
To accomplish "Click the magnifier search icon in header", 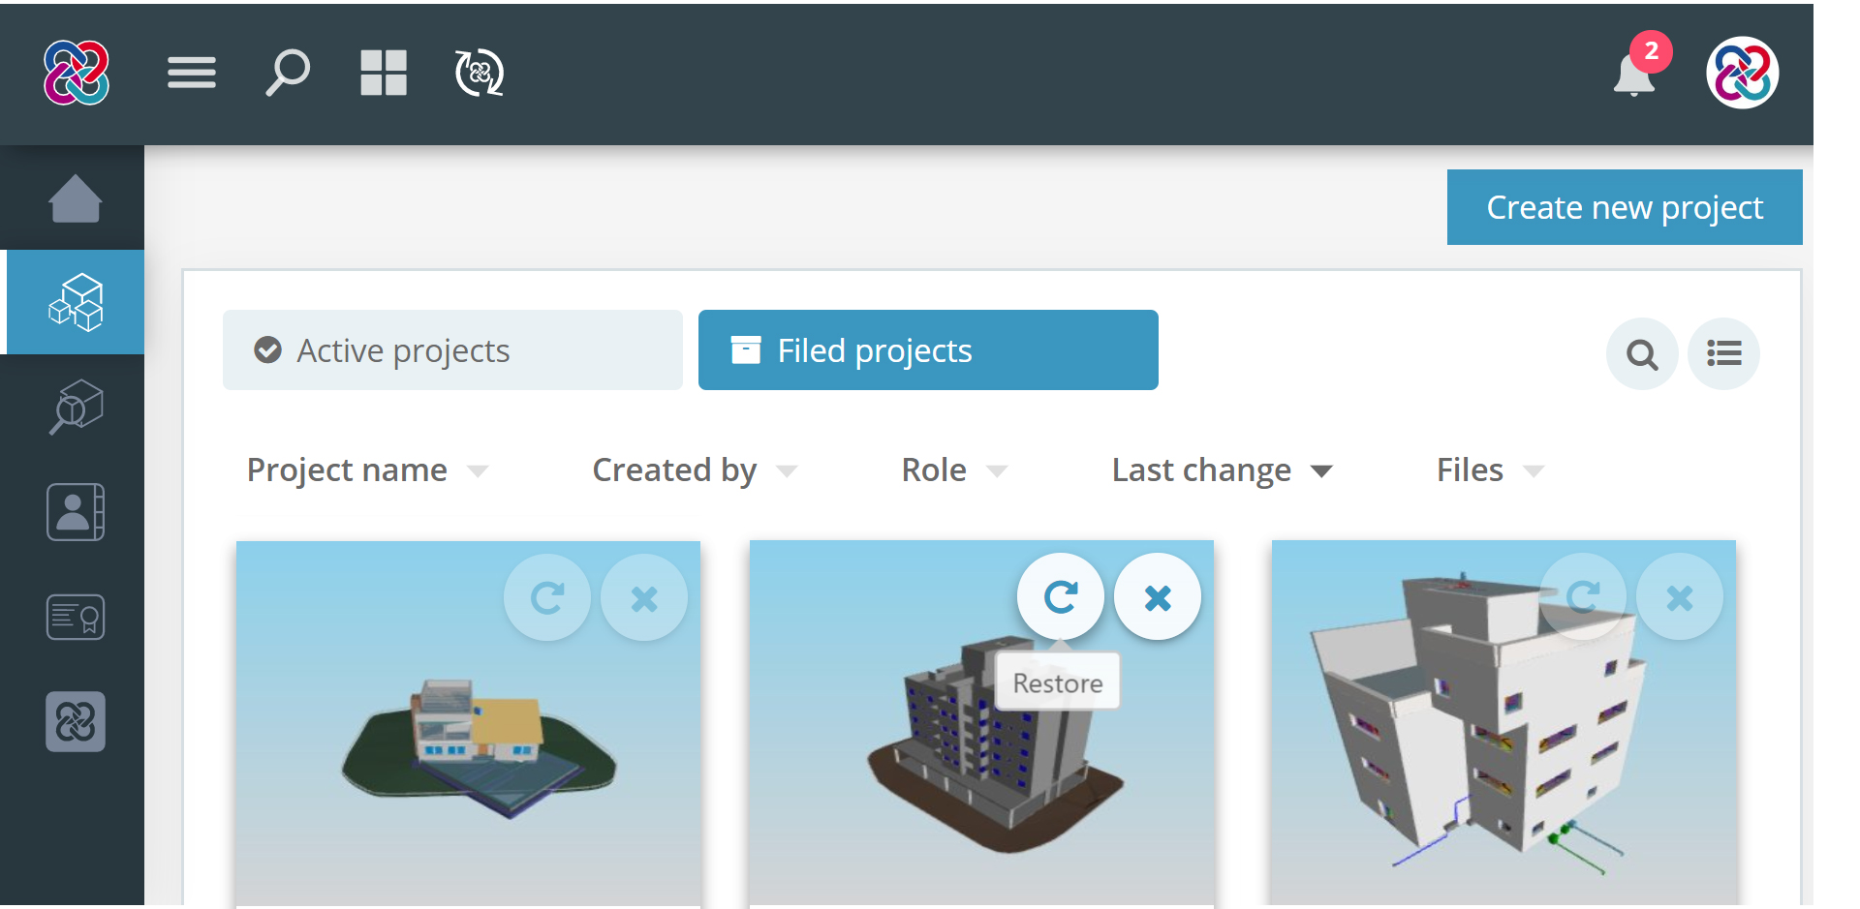I will (x=287, y=73).
